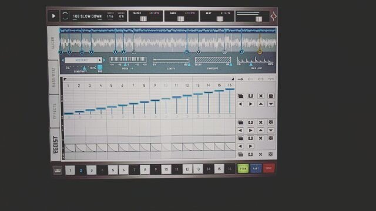The image size is (376, 211).
Task: Select slice marker 8 on the waveform
Action: click(187, 52)
